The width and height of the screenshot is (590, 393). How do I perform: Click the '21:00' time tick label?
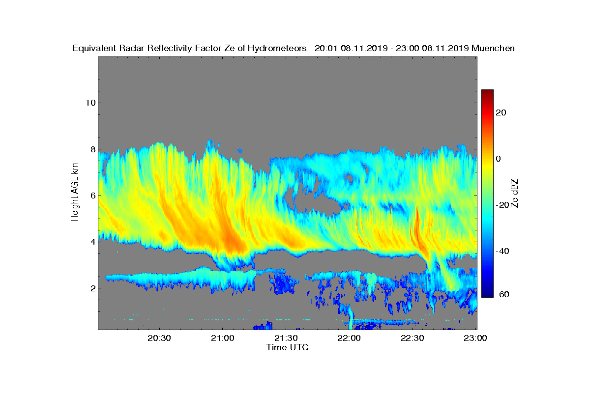click(223, 338)
